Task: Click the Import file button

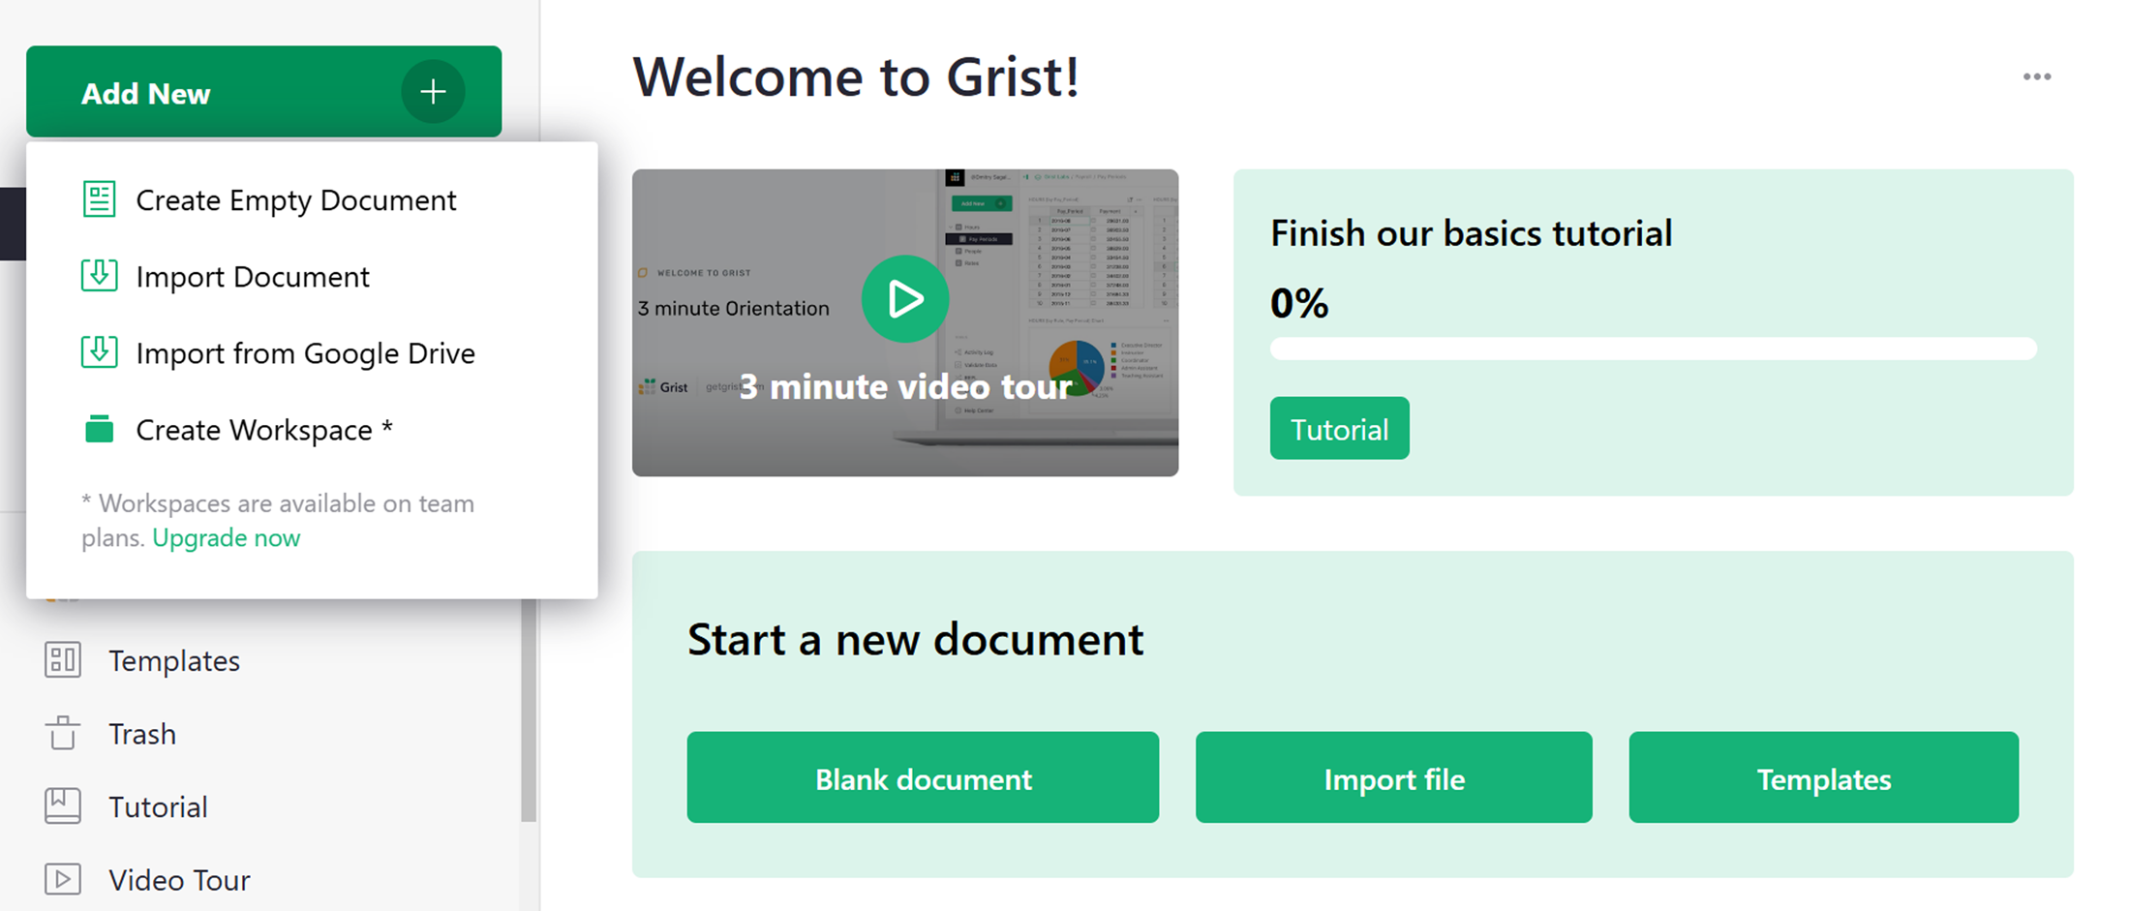Action: [x=1393, y=777]
